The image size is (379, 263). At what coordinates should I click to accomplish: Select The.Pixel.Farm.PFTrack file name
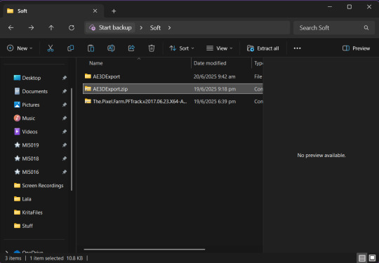coord(140,102)
